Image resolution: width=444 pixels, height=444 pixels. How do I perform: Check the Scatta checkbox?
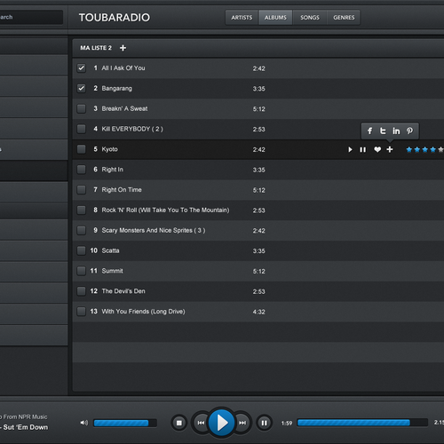[x=81, y=250]
